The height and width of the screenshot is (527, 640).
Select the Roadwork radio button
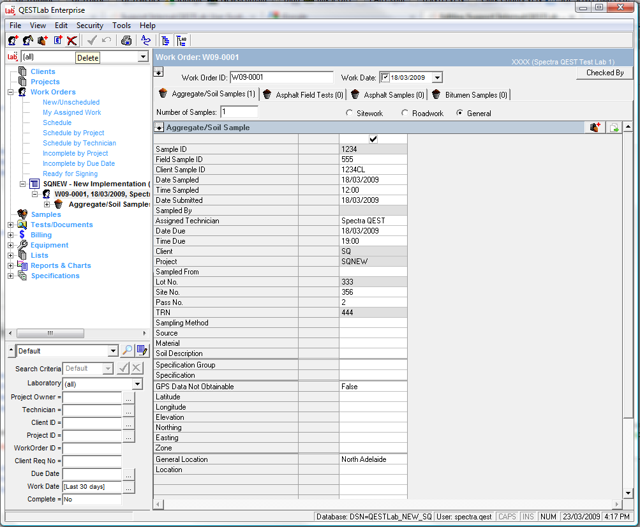pos(405,113)
